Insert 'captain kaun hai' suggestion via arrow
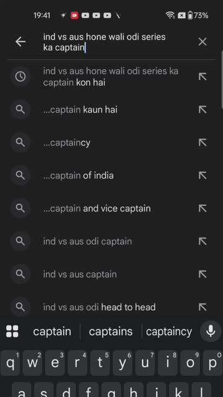Viewport: 223px width, 397px height. 203,110
